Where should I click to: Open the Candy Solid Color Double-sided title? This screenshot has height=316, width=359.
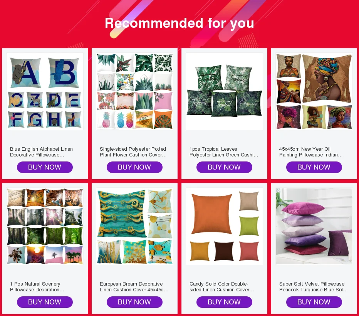(x=221, y=287)
